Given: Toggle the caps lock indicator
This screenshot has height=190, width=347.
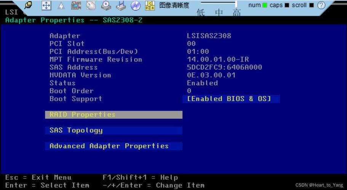Looking at the screenshot, I should 286,5.
